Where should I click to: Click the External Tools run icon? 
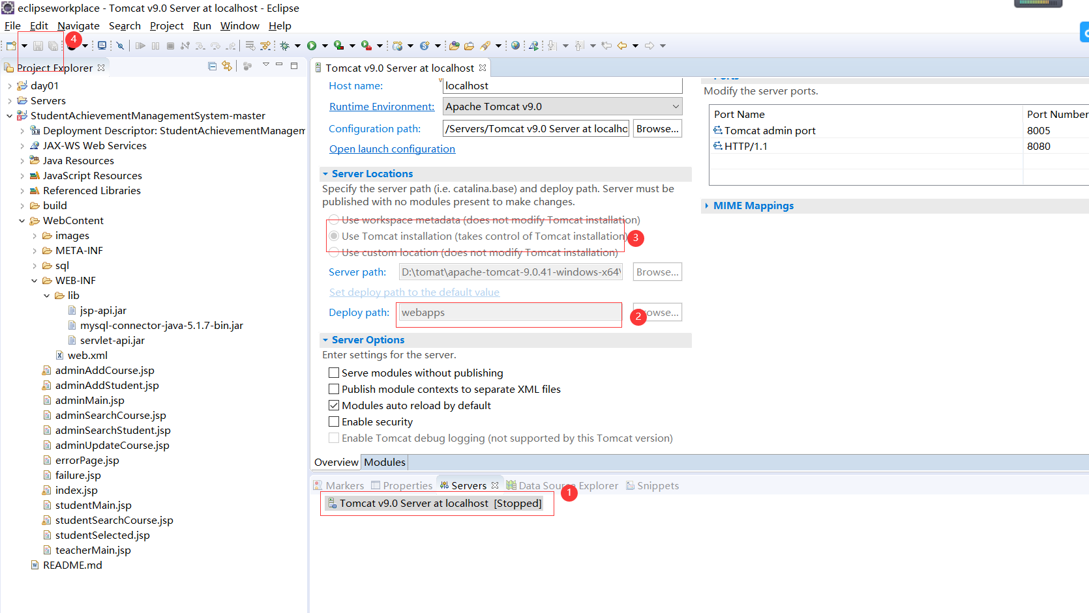click(x=366, y=46)
